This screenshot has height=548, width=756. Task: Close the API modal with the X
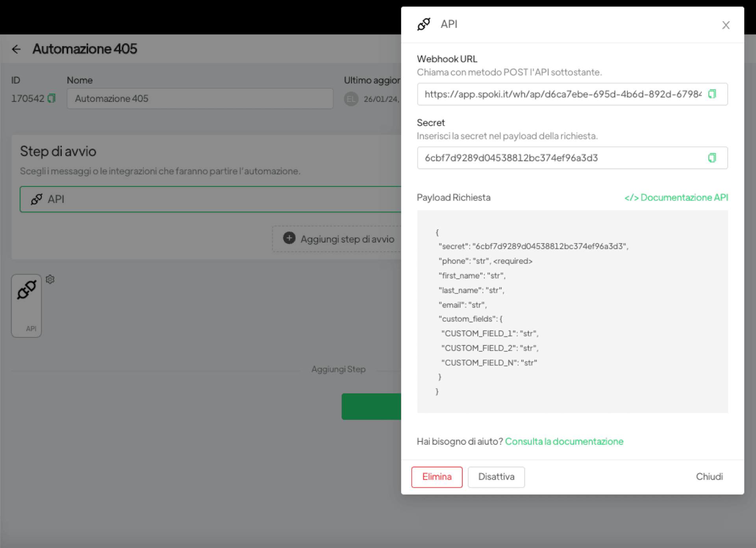pos(726,25)
